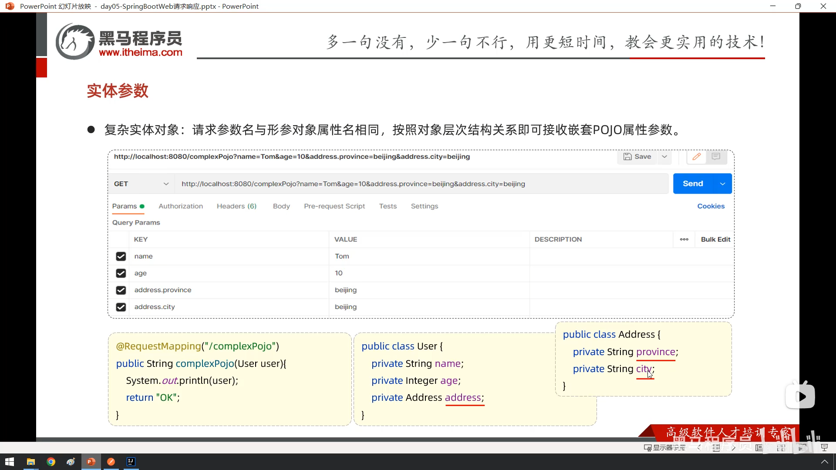Open Google Chrome from taskbar
This screenshot has height=470, width=836.
tap(51, 462)
